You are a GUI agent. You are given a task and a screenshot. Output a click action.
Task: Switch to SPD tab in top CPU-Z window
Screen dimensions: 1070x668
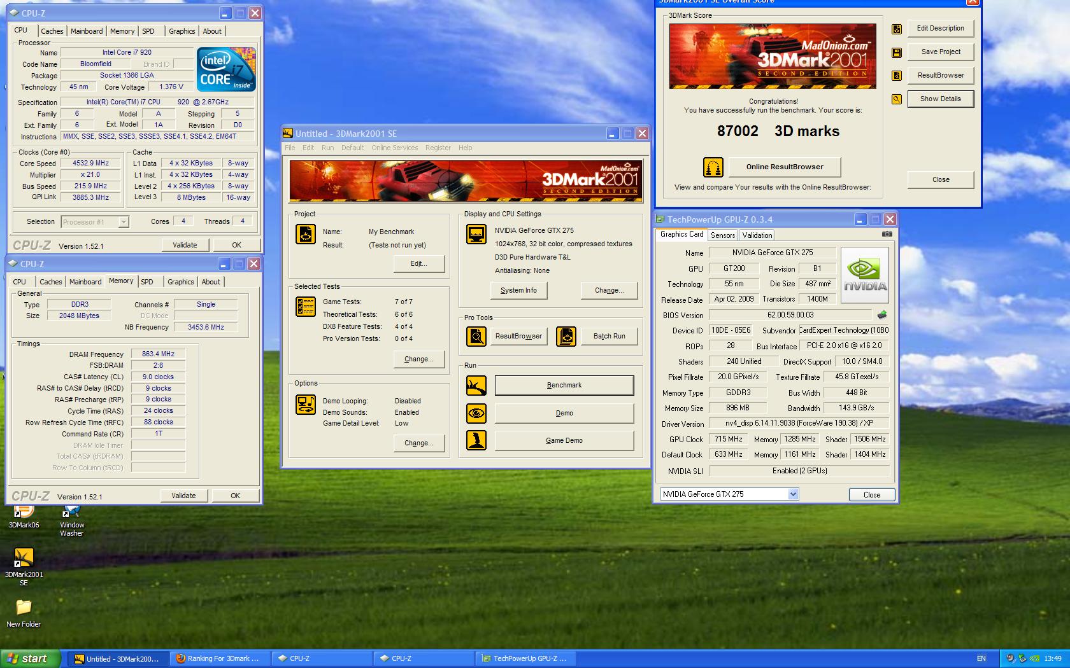[x=148, y=31]
